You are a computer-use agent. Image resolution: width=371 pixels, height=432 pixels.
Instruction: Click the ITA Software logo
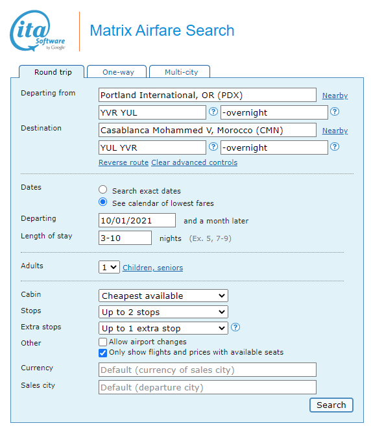(38, 31)
